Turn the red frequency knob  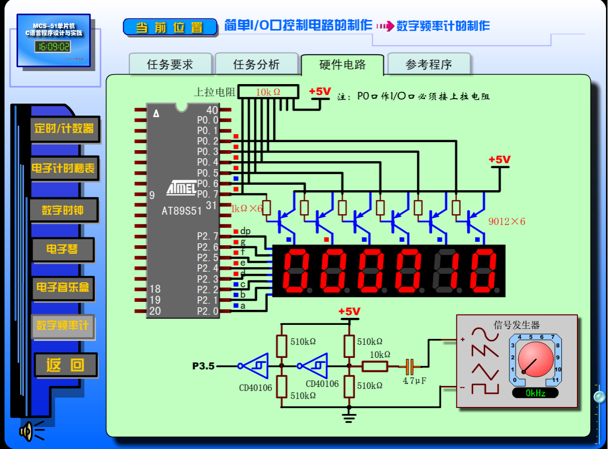click(x=536, y=359)
